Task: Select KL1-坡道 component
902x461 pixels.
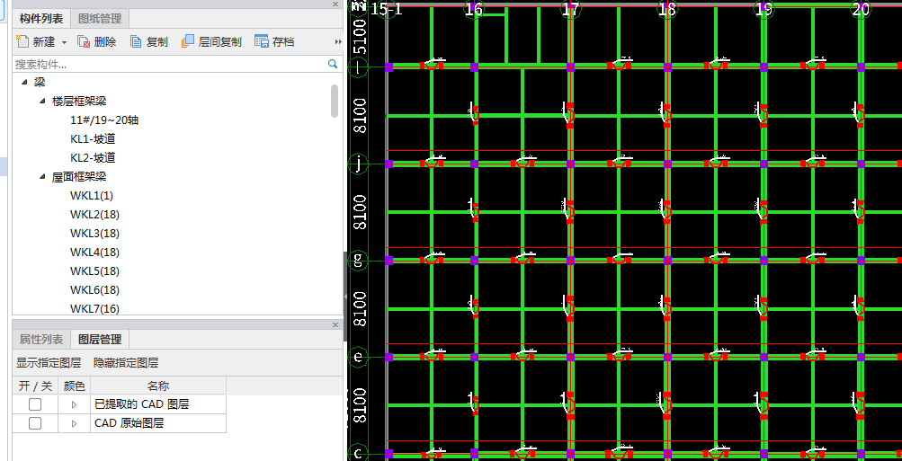Action: coord(93,138)
